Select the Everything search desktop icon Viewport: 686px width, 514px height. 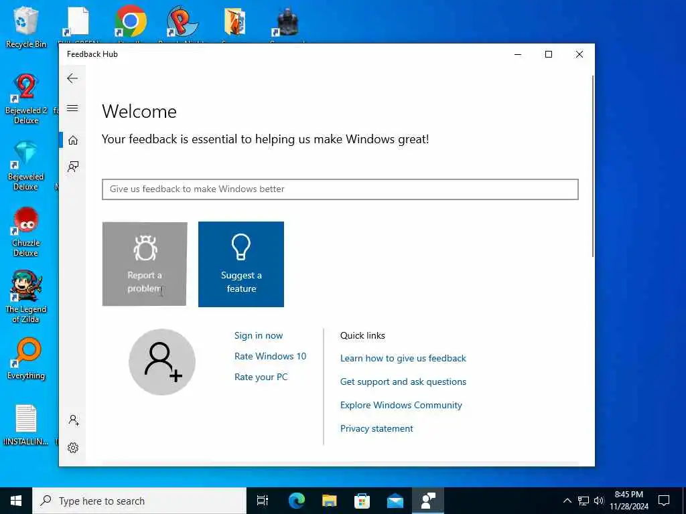pos(26,359)
